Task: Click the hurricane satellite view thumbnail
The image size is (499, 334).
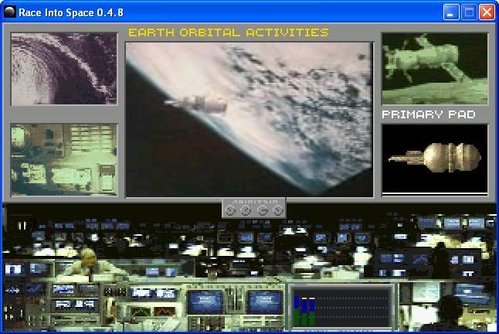Action: [64, 69]
